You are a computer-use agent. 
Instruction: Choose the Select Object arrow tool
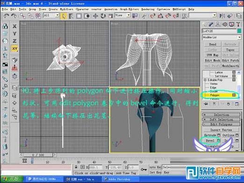click(x=64, y=16)
